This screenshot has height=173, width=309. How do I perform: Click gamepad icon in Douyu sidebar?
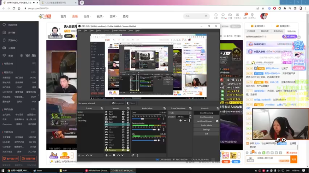tap(4, 48)
